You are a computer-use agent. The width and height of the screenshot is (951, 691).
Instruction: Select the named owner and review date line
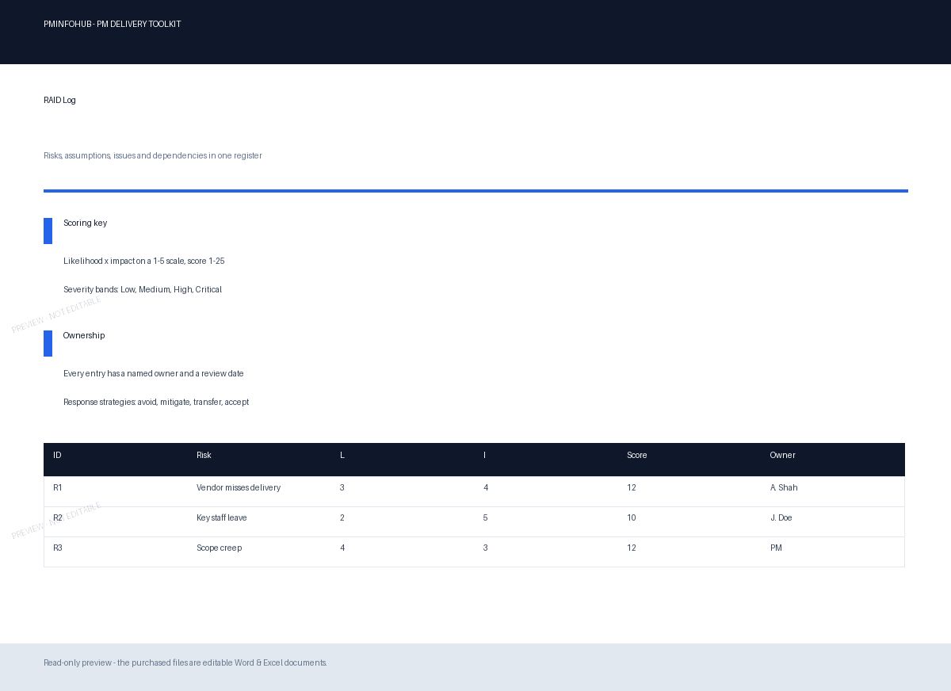154,373
